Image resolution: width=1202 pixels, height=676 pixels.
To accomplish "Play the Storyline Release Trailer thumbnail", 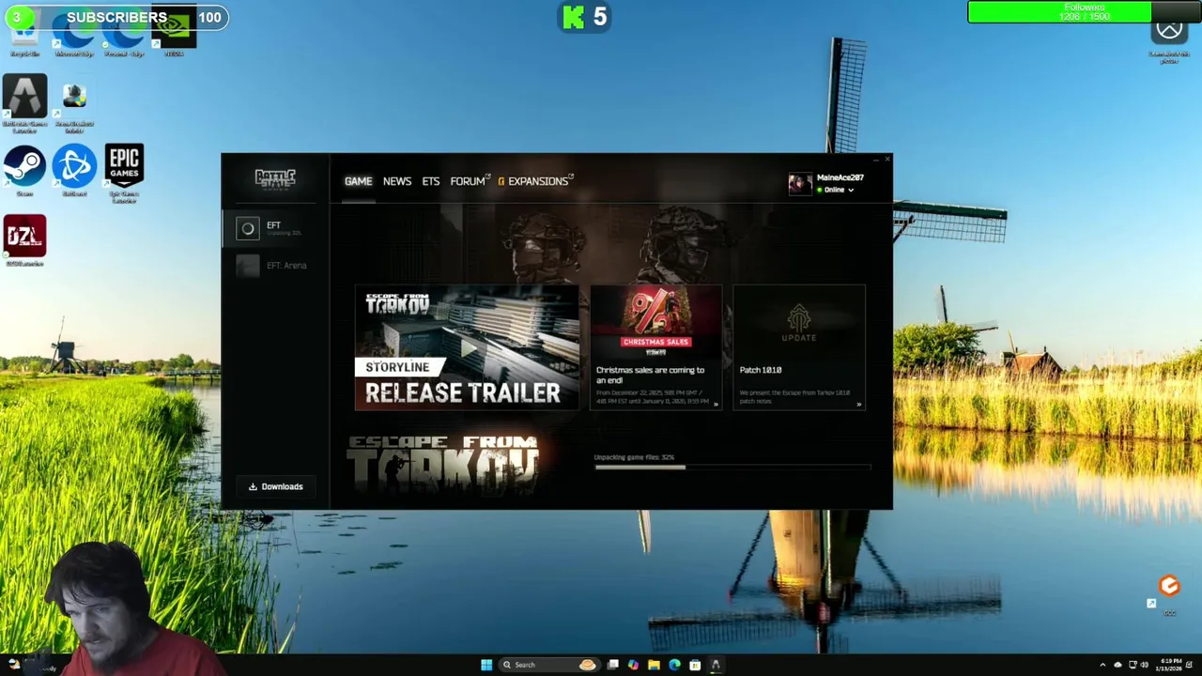I will click(x=467, y=348).
